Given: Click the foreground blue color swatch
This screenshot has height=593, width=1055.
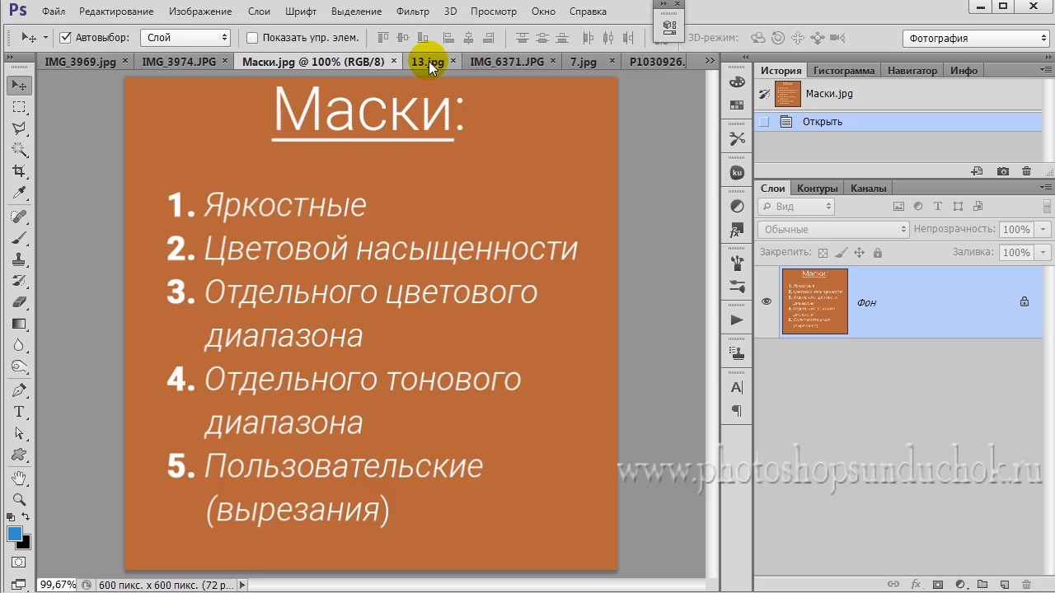Looking at the screenshot, I should click(14, 534).
